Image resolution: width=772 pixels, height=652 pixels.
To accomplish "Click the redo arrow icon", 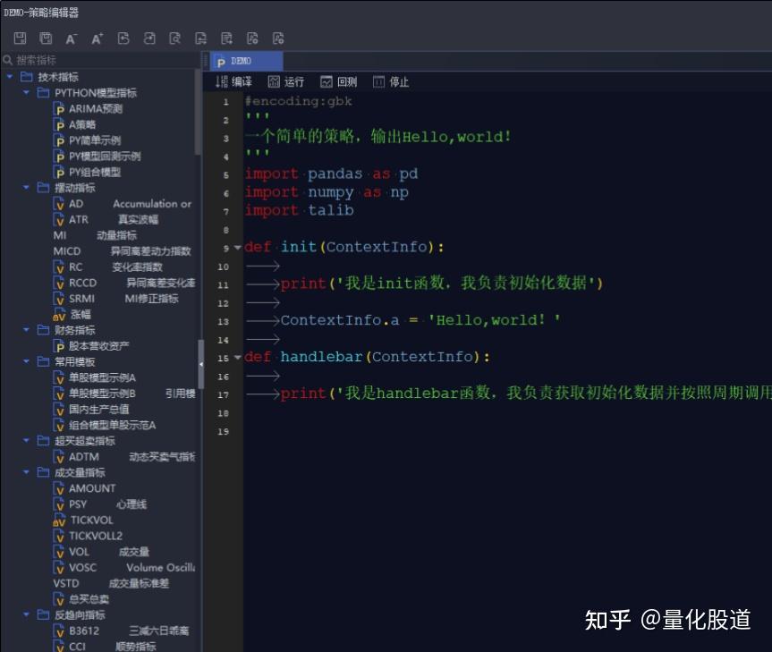I will [148, 38].
